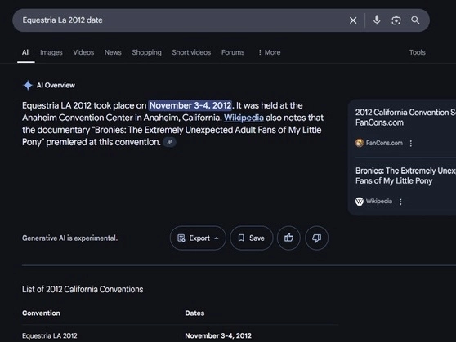Image resolution: width=456 pixels, height=342 pixels.
Task: Open the Export dropdown
Action: tap(198, 238)
